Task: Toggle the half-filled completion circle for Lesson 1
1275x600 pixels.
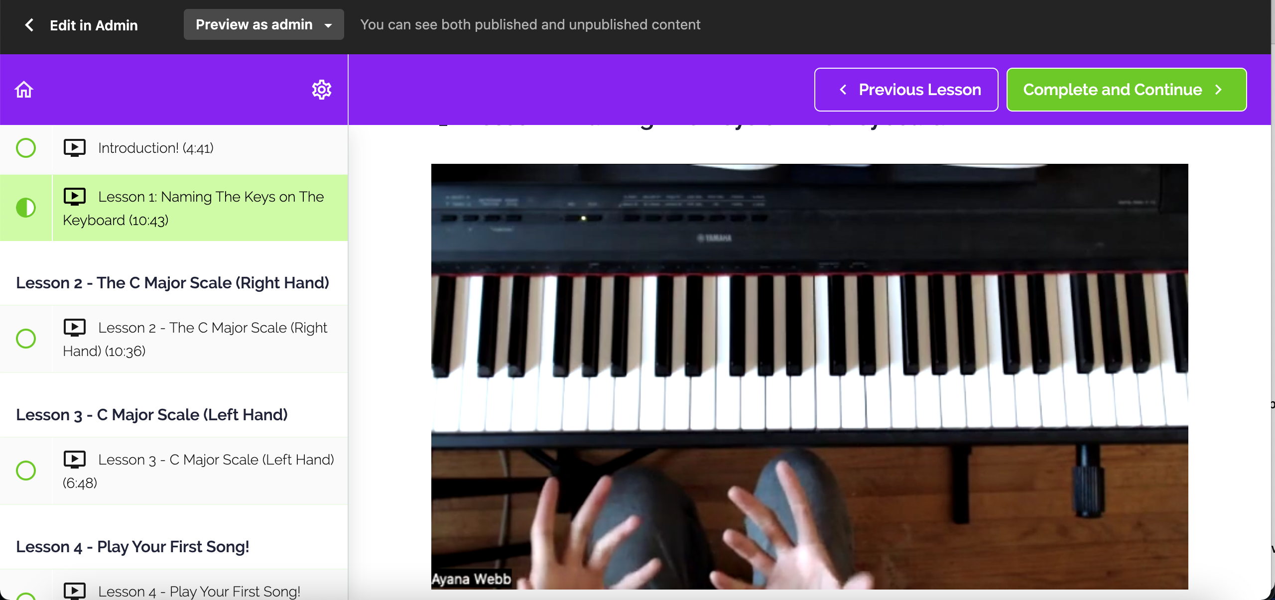Action: point(26,208)
